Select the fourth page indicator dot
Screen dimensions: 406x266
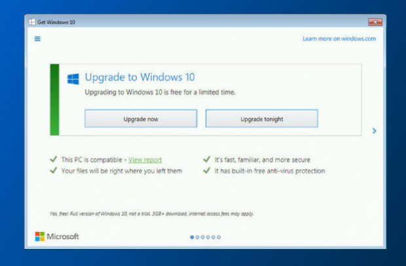tap(208, 237)
